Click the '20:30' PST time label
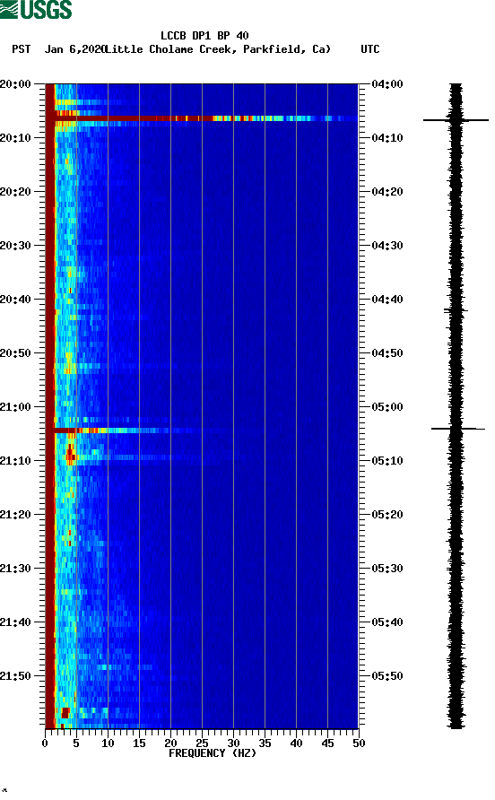 [x=15, y=246]
